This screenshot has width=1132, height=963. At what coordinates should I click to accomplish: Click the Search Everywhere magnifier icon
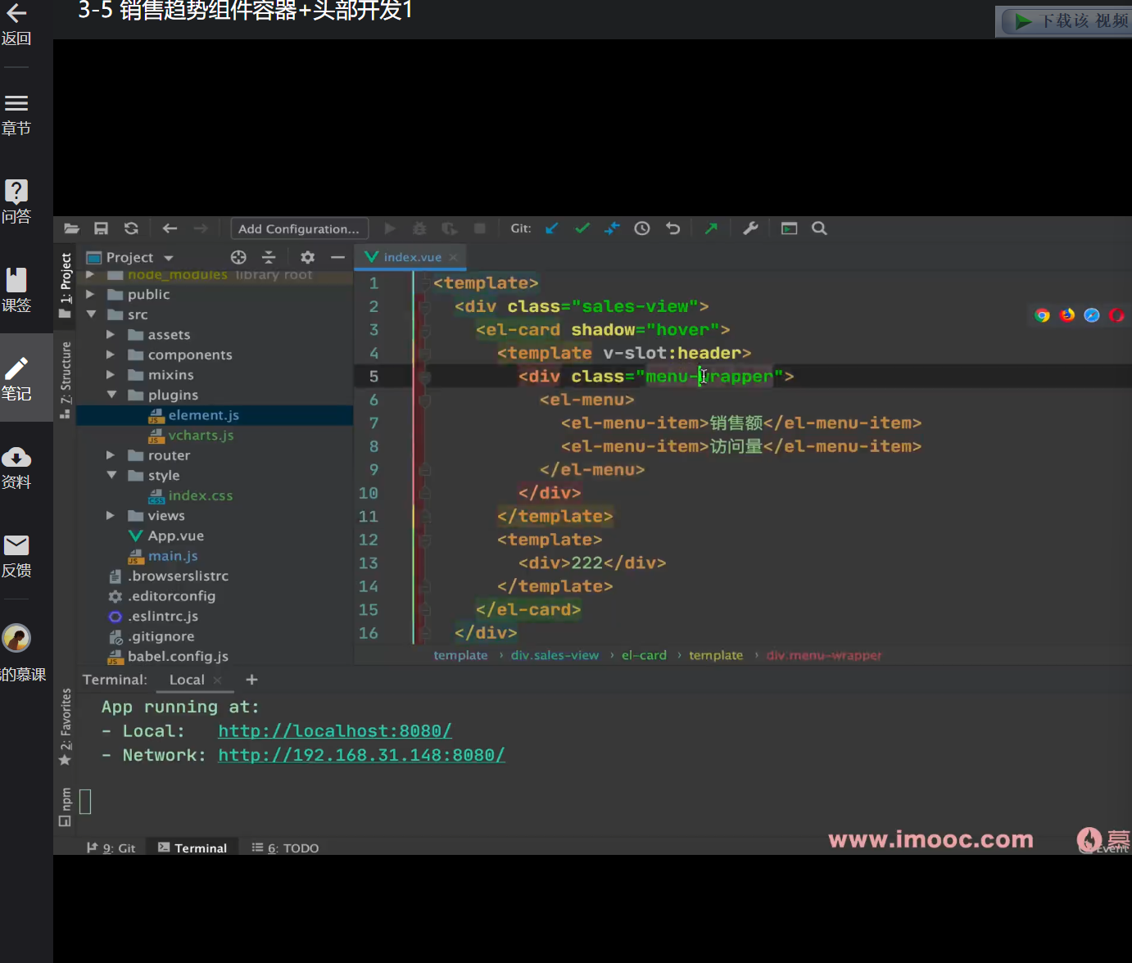tap(819, 228)
